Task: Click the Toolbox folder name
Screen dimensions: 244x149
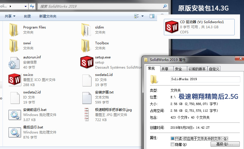Action: (102, 43)
